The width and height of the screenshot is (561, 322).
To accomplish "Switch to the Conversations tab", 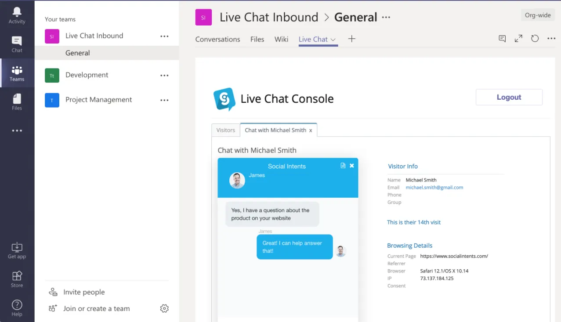I will point(217,39).
